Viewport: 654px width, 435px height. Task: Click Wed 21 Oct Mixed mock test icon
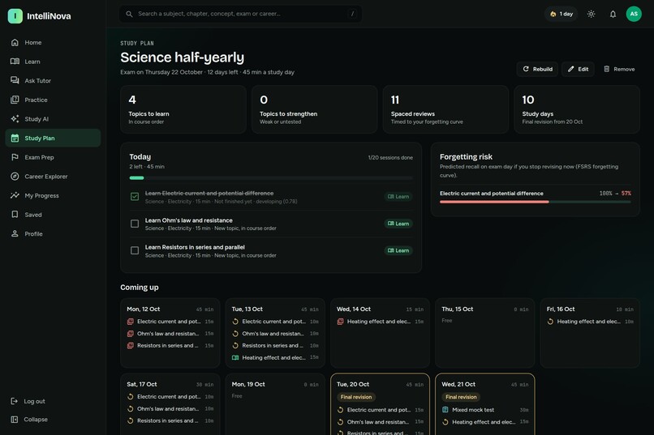445,410
